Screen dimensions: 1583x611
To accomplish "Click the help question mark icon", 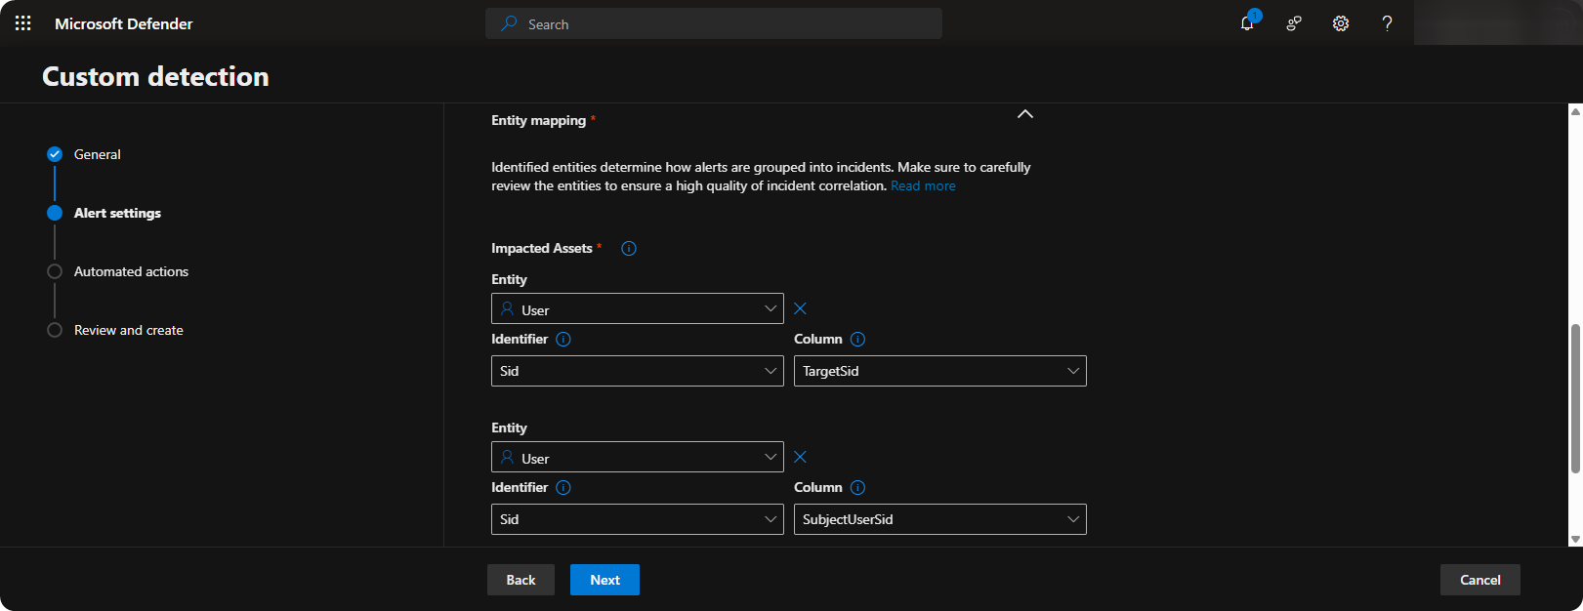I will (1387, 23).
